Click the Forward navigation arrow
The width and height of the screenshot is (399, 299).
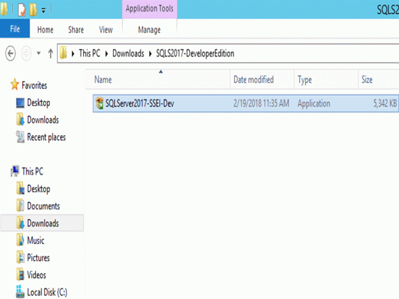point(26,53)
